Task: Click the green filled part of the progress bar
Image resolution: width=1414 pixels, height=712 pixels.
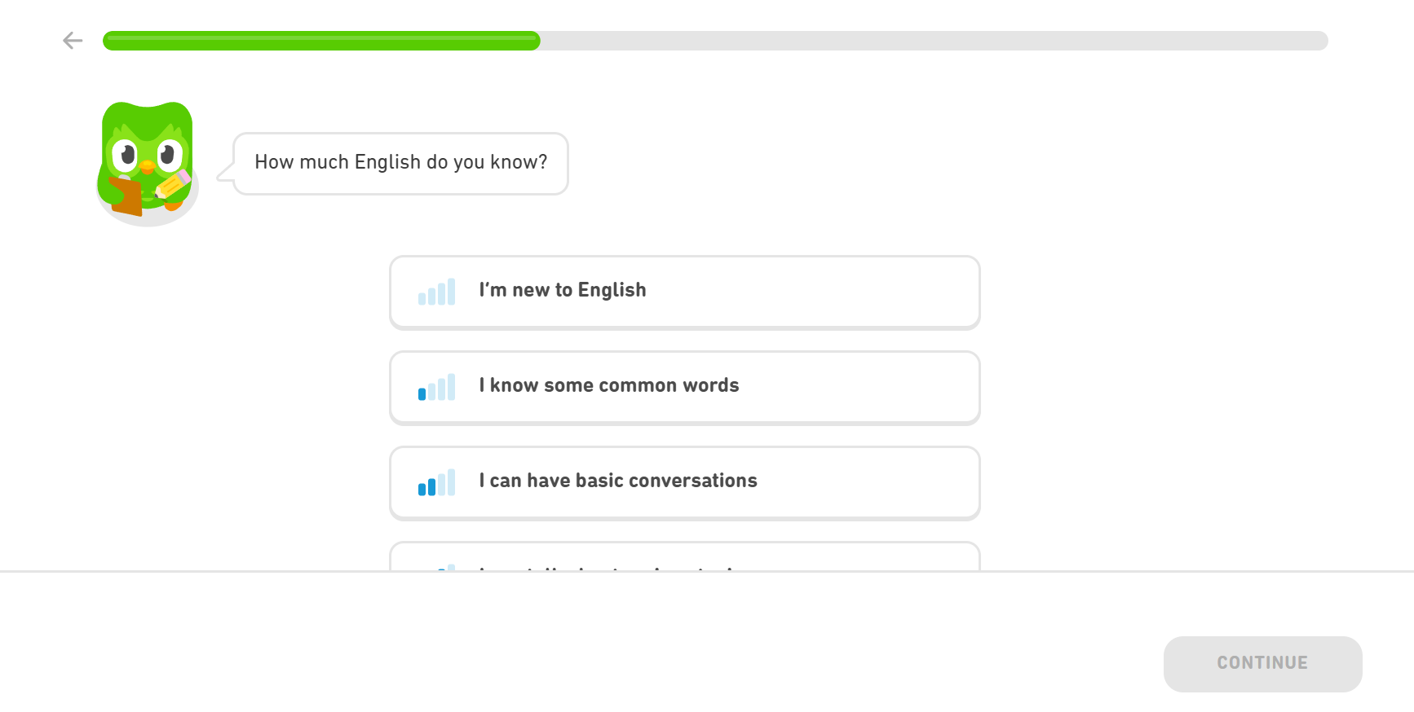Action: tap(321, 41)
